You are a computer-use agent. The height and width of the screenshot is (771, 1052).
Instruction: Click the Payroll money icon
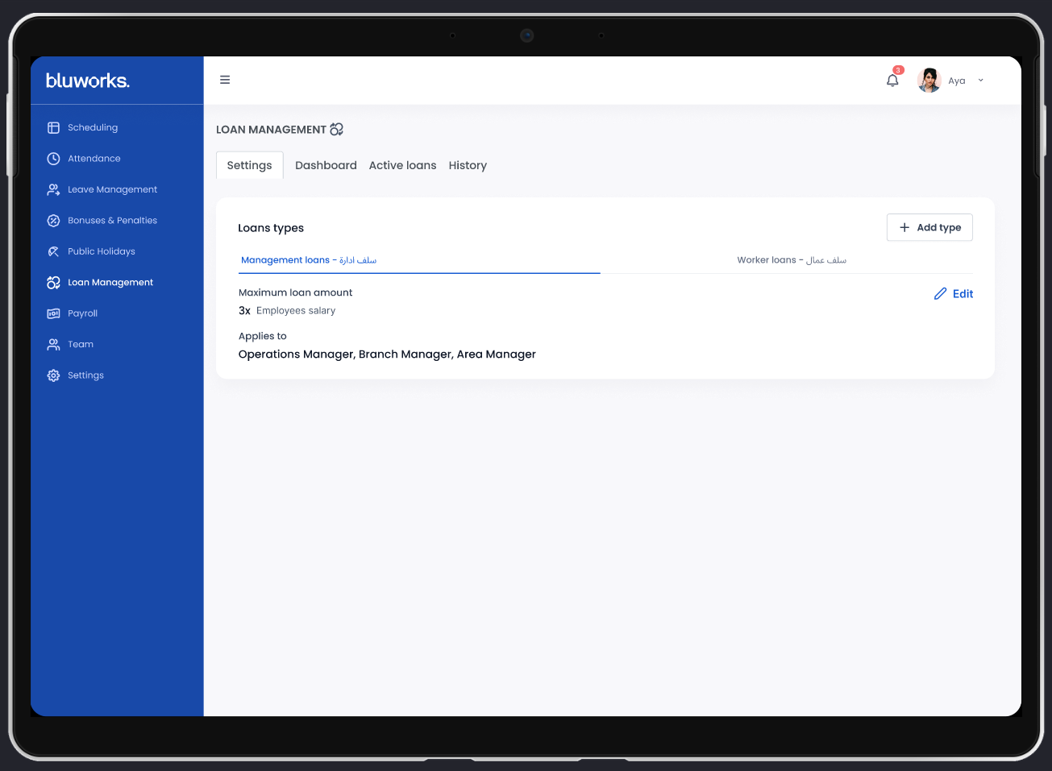click(x=53, y=313)
